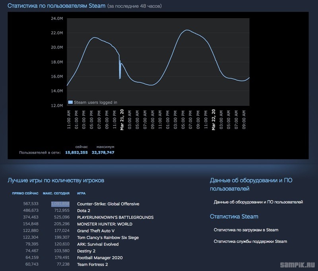Open PLAYERUNKNOWN'S BATTLEGROUNDS game link

click(115, 217)
